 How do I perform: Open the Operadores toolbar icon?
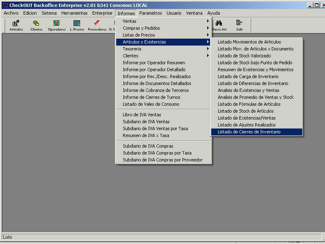pyautogui.click(x=56, y=25)
